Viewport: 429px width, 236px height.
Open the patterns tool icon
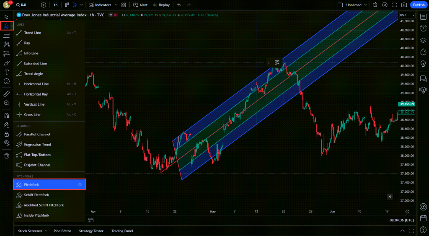(x=6, y=44)
